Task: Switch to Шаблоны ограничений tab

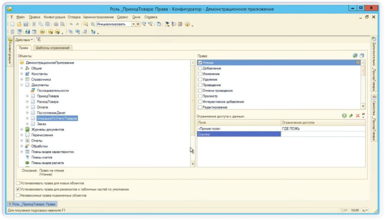Action: pos(53,48)
